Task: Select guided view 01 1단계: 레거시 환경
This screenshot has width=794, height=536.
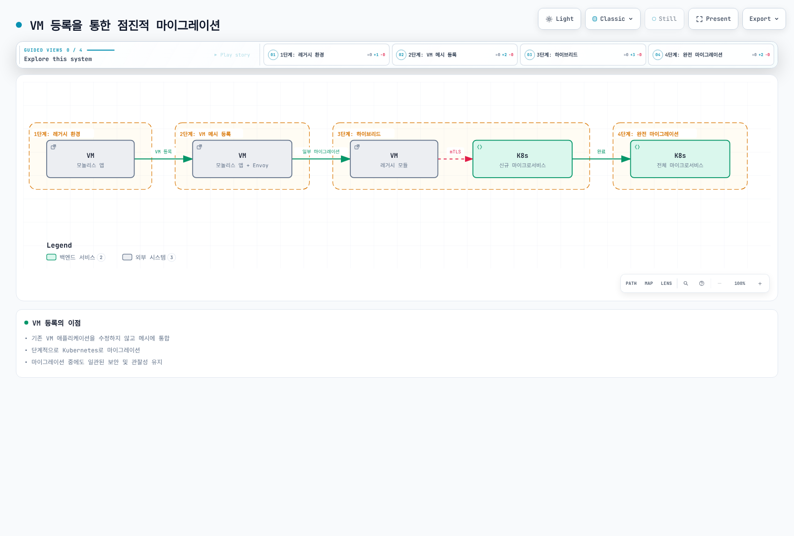Action: pyautogui.click(x=326, y=55)
